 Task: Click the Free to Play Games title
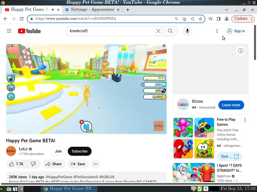click(x=226, y=122)
